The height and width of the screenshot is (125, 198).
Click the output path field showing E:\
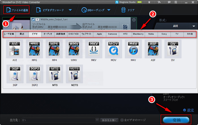pyautogui.click(x=59, y=120)
